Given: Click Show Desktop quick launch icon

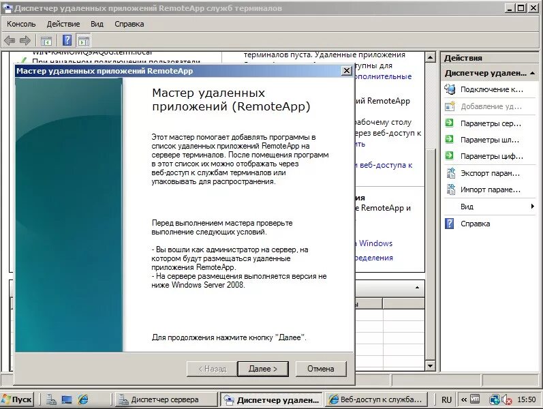Looking at the screenshot, I should pyautogui.click(x=67, y=399).
